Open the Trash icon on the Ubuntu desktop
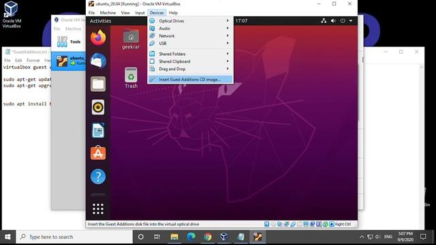Image resolution: width=436 pixels, height=245 pixels. 131,78
